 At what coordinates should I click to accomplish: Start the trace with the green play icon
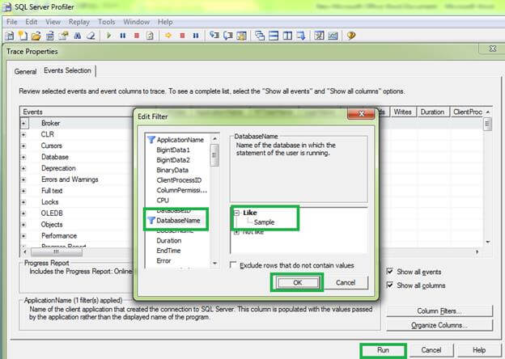click(x=109, y=36)
